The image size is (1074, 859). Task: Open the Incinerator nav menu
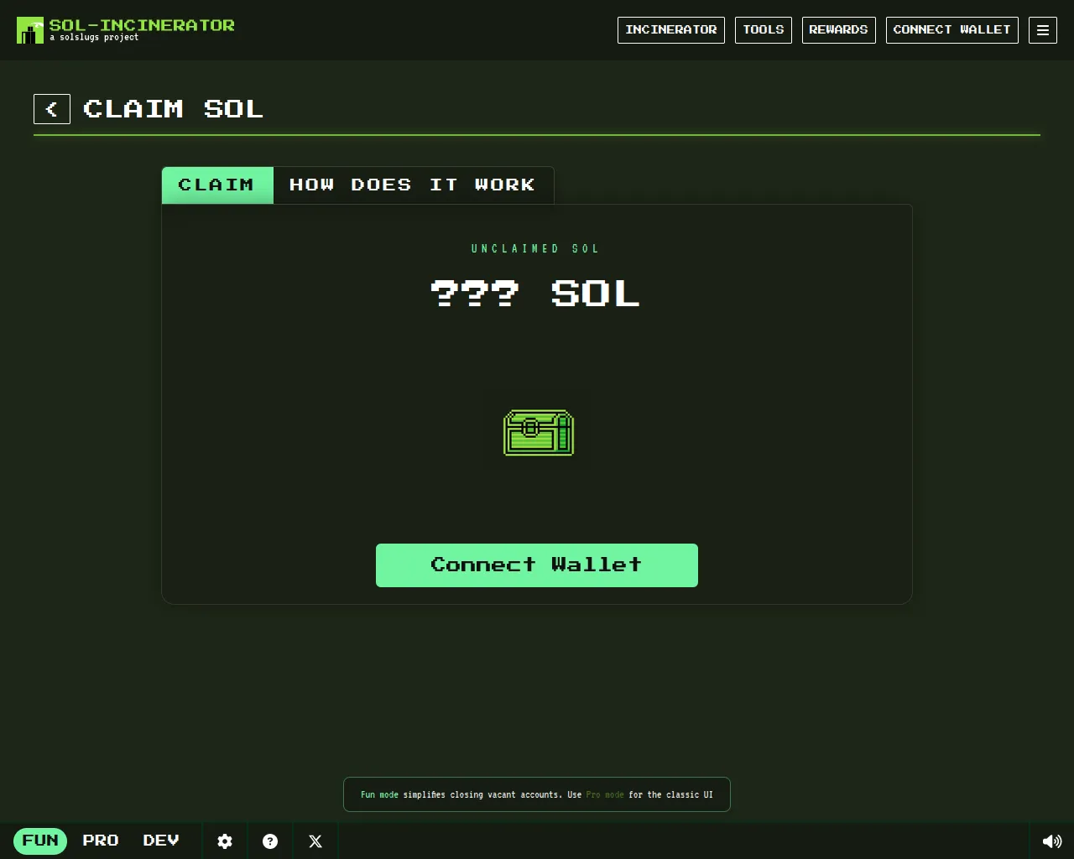[671, 30]
